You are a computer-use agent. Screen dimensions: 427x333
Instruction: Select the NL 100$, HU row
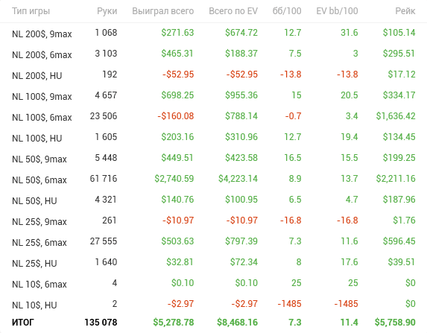[x=213, y=137]
